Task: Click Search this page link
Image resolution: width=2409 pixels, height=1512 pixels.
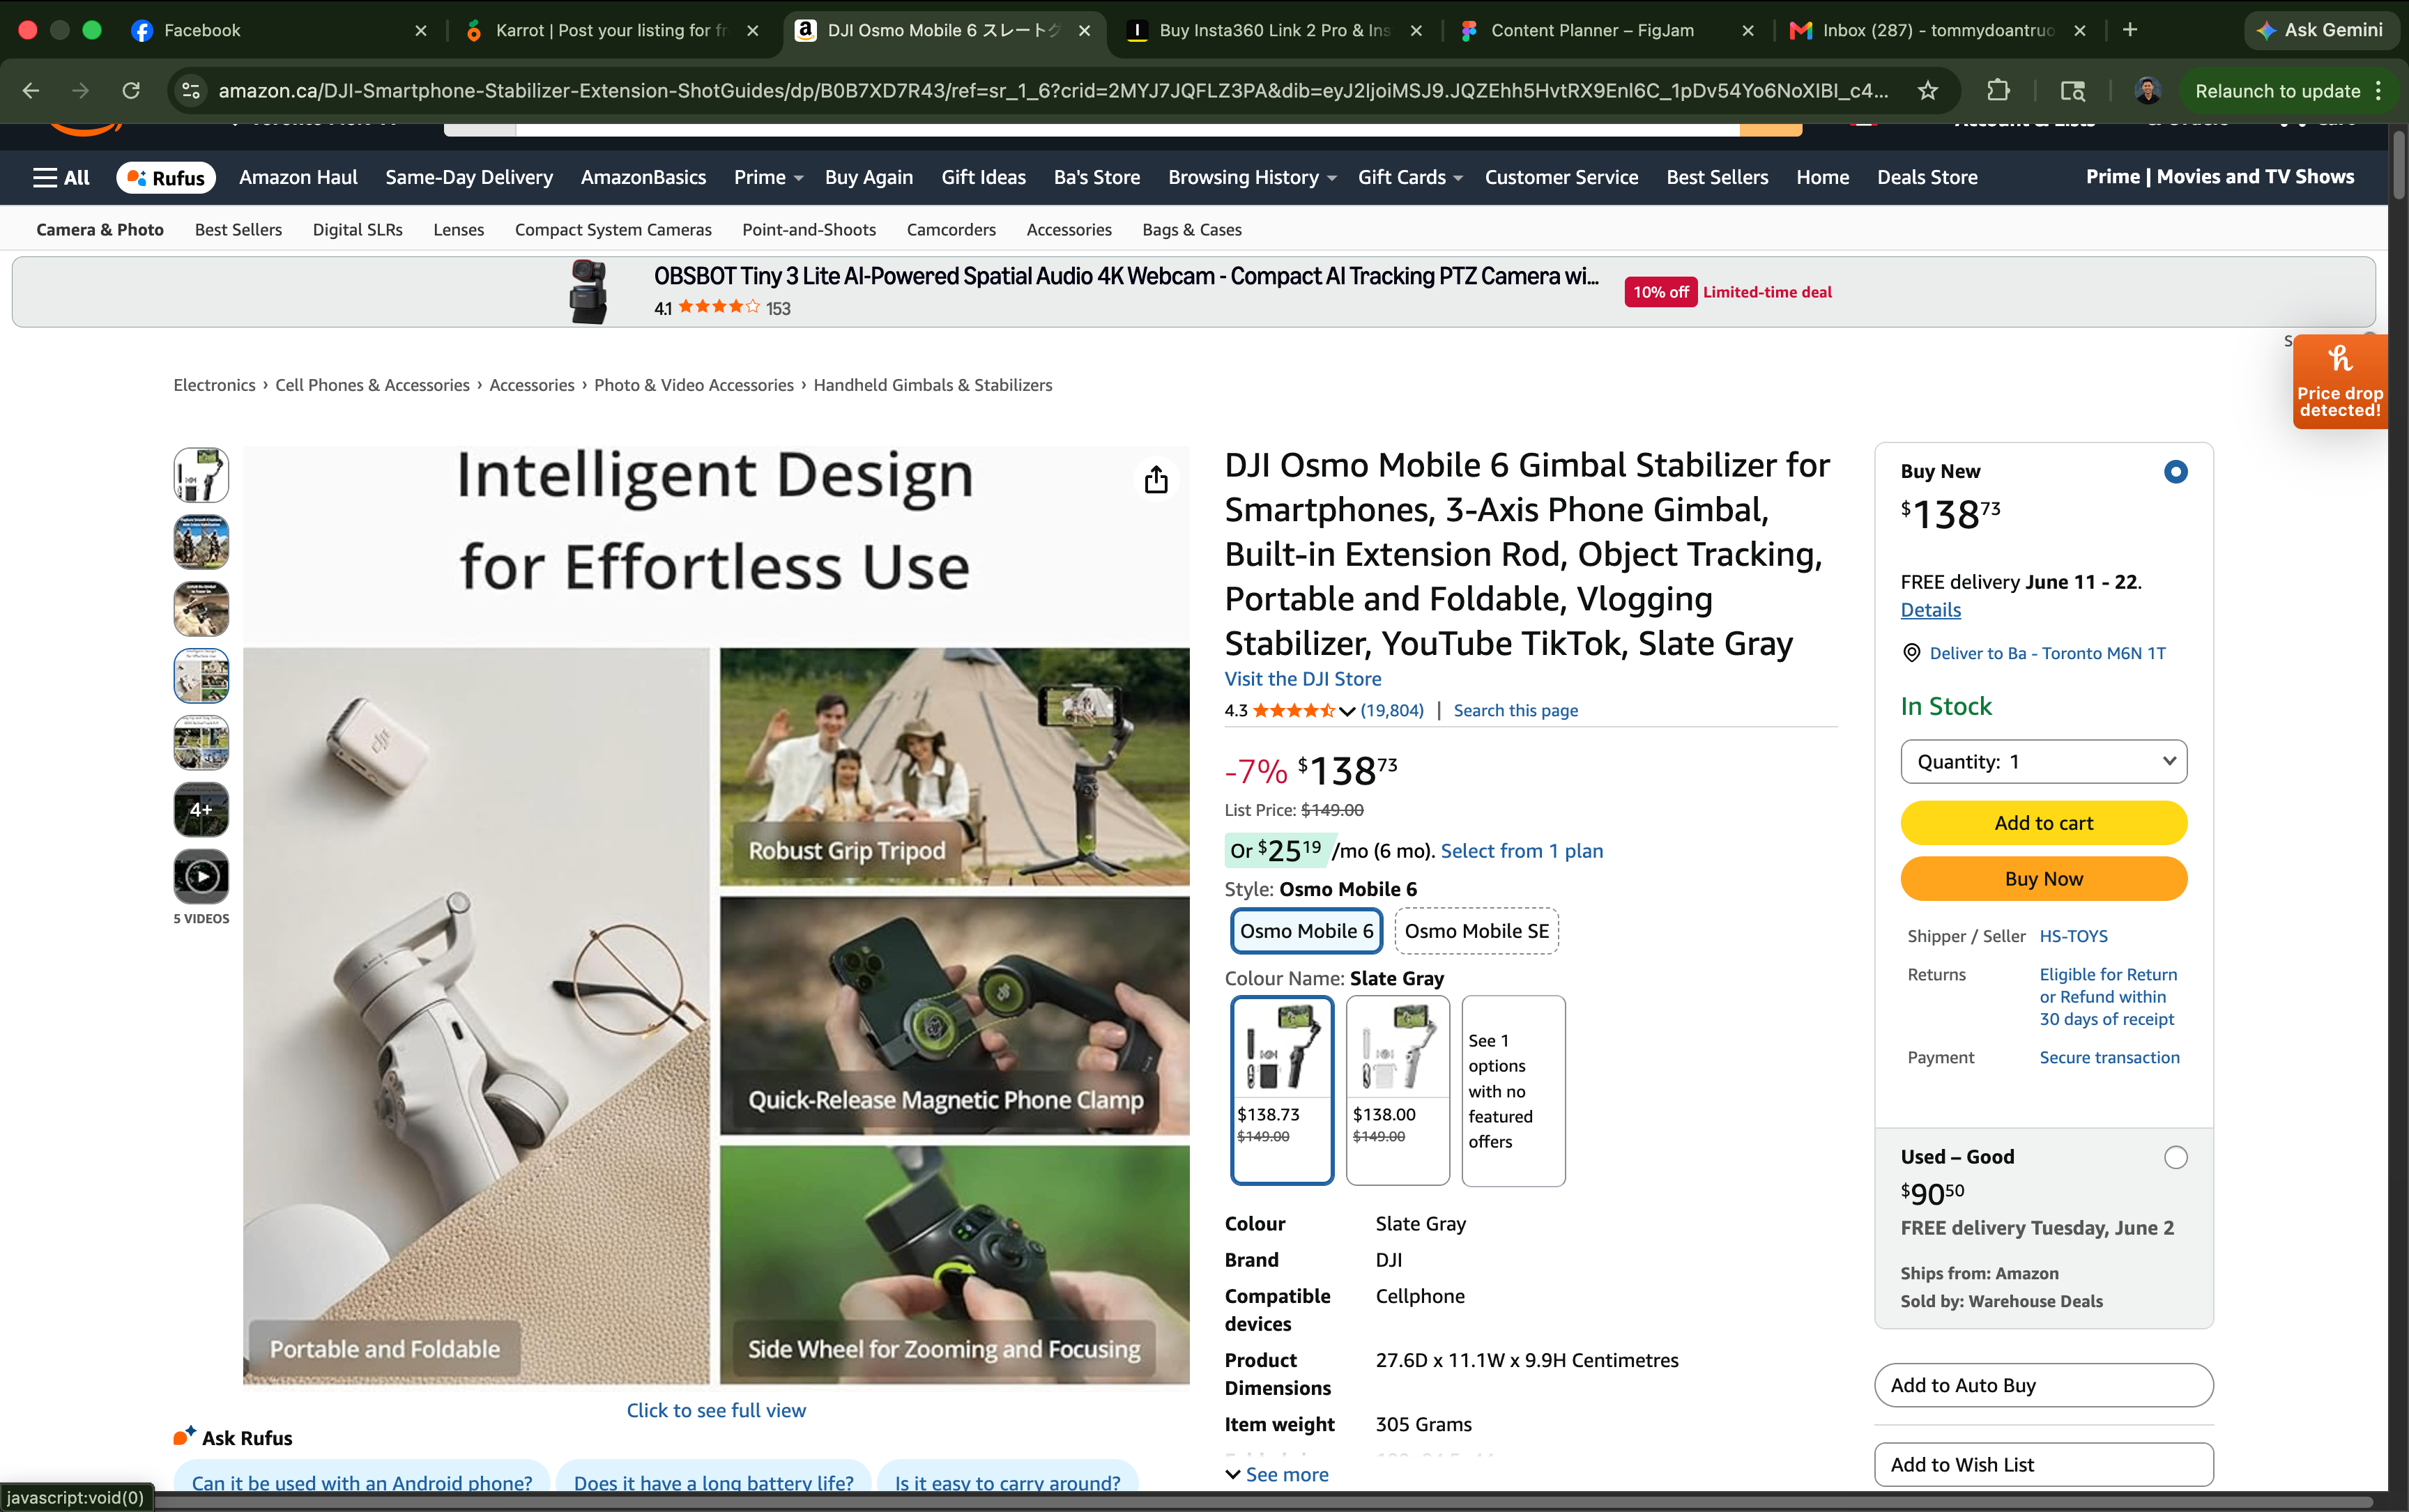Action: [x=1515, y=711]
